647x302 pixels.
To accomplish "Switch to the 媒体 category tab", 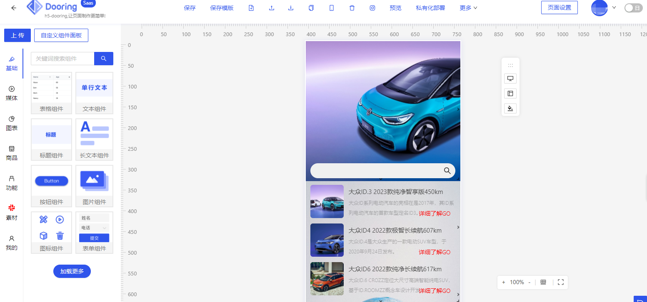I will (12, 93).
